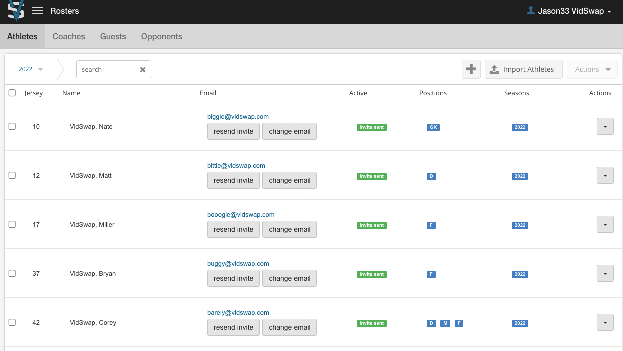623x351 pixels.
Task: Add a new athlete with the plus button
Action: point(471,69)
